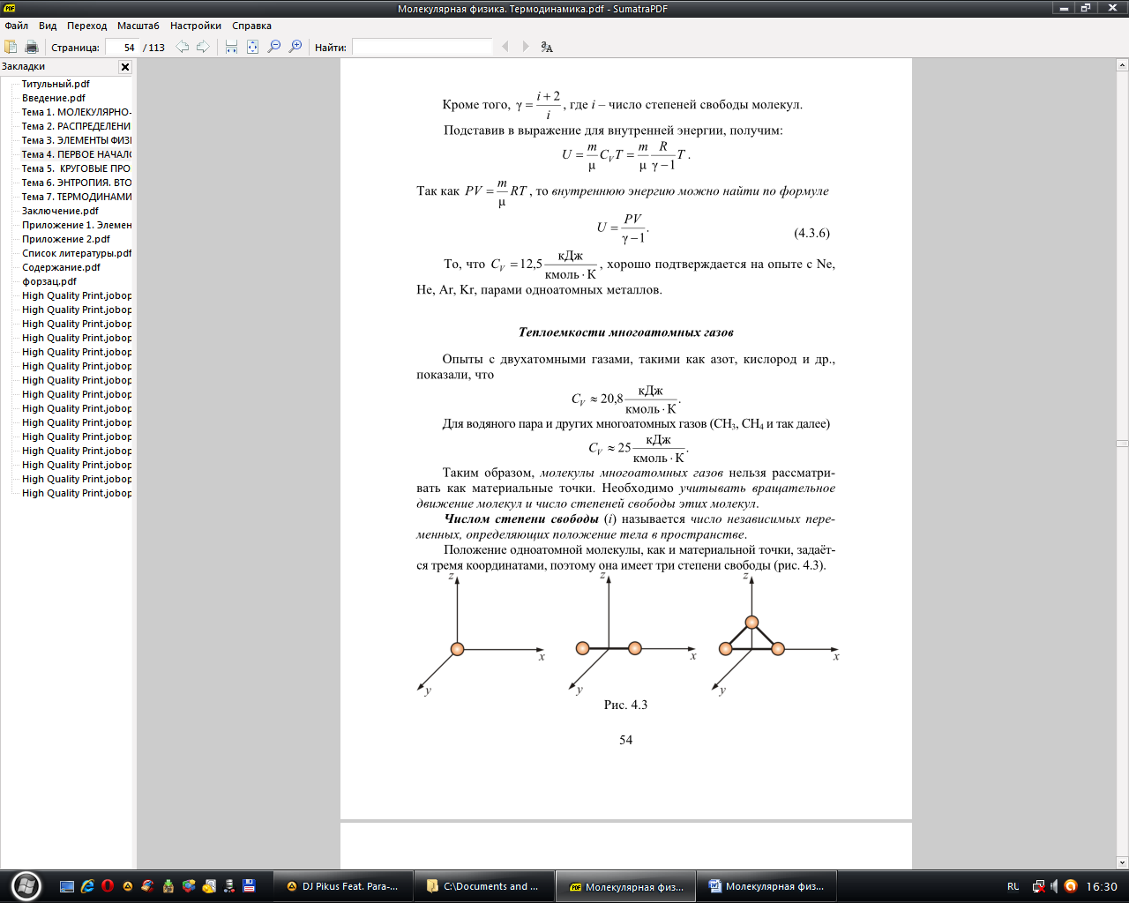Click the vertical scrollbar thumb

pos(1122,443)
